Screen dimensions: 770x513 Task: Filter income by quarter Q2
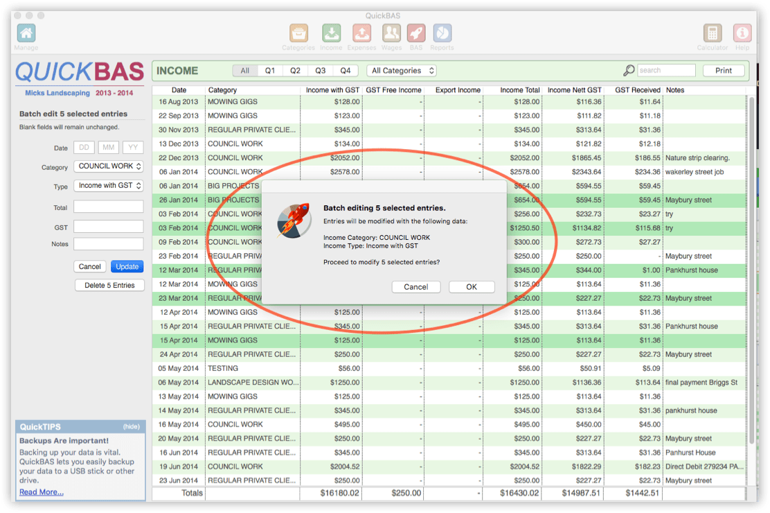[x=295, y=70]
